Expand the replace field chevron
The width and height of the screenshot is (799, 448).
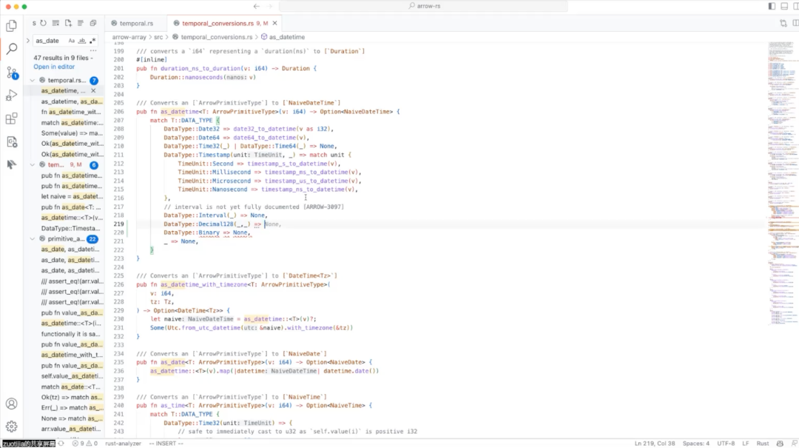[28, 41]
